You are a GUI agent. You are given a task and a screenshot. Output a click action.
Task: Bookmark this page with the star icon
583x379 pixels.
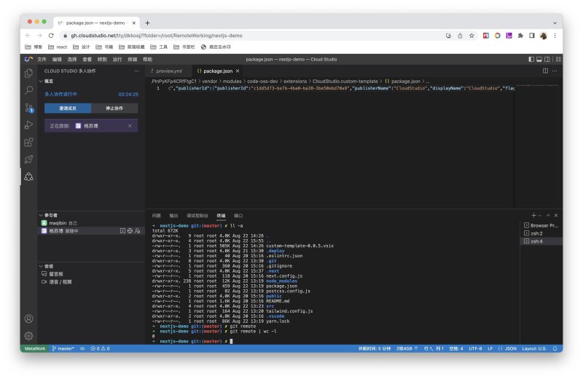pos(472,35)
